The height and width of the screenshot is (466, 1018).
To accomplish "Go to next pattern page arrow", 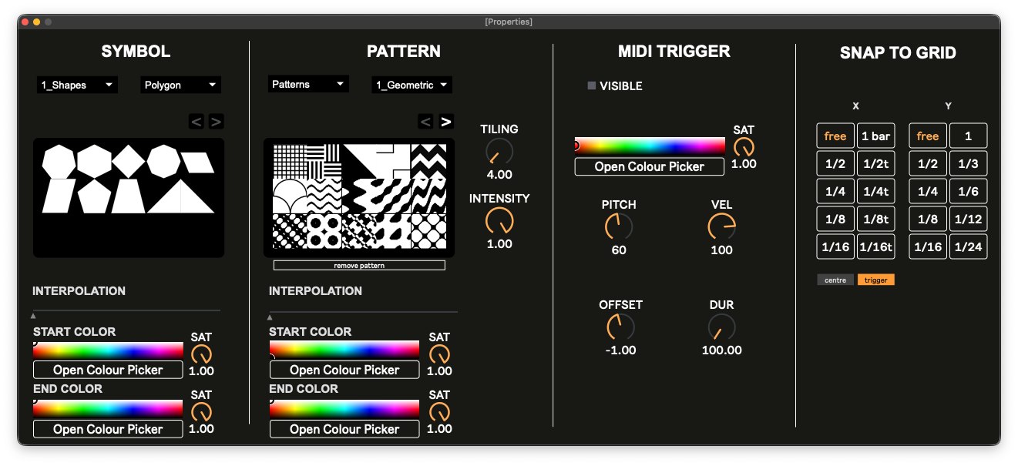I will pos(446,121).
